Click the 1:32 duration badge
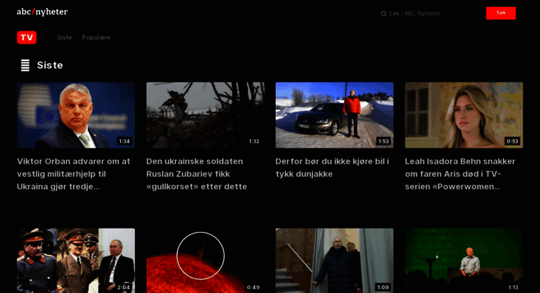540x293 pixels. [254, 141]
